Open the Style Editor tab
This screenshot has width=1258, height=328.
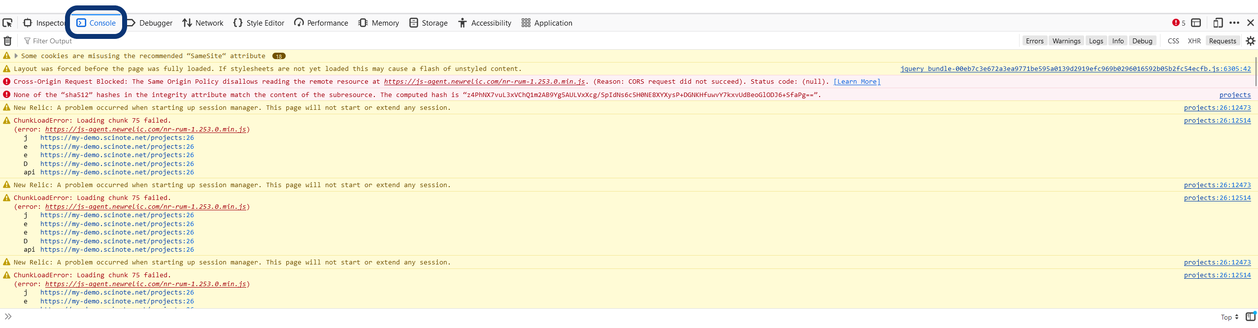click(x=259, y=23)
